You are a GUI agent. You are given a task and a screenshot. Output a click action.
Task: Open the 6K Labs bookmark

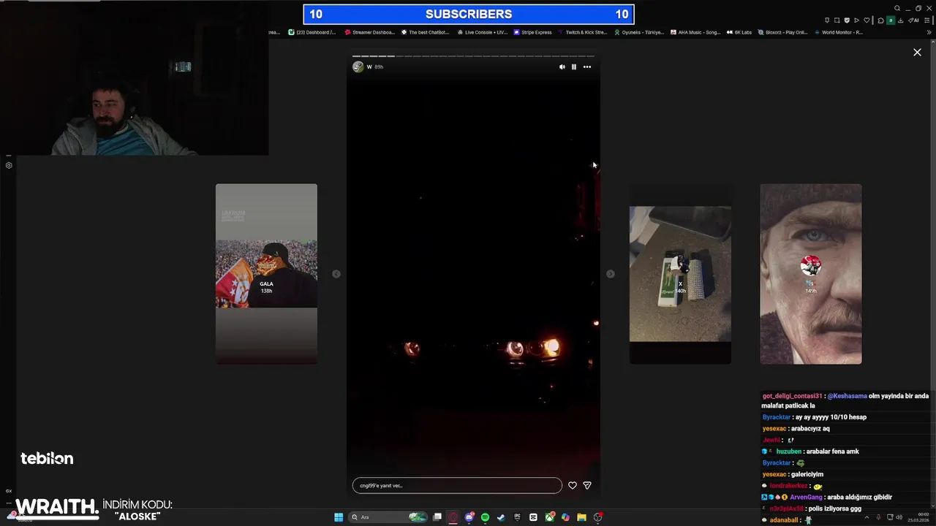[739, 32]
